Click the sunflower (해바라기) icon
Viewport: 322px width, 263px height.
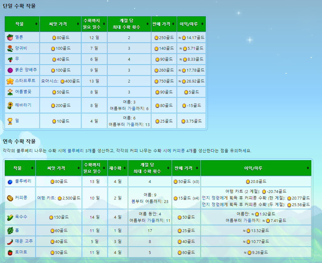[x=10, y=105]
